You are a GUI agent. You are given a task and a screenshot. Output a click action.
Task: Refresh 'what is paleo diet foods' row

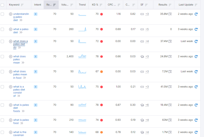coord(196,105)
